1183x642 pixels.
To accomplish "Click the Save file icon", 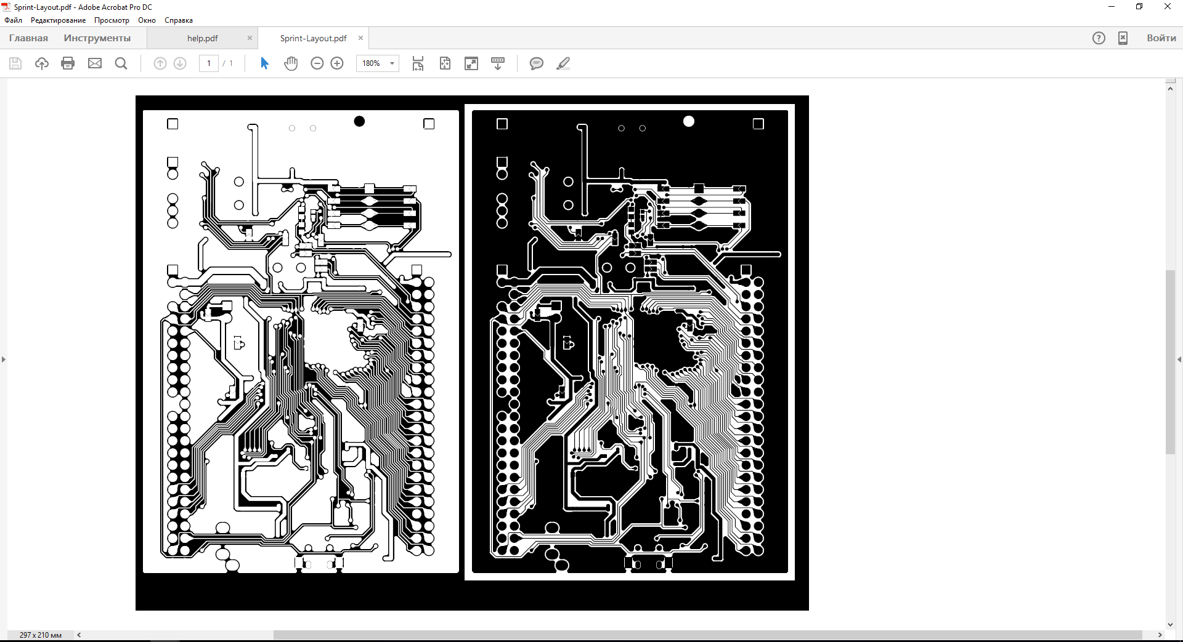I will tap(15, 63).
